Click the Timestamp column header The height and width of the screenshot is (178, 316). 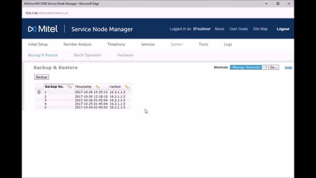[x=83, y=87]
